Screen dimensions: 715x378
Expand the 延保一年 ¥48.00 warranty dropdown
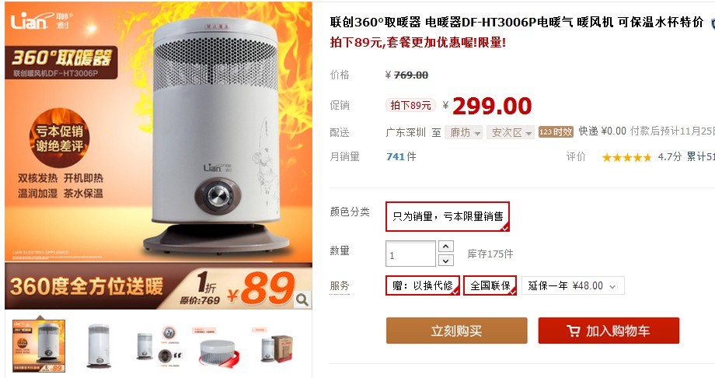pyautogui.click(x=573, y=285)
